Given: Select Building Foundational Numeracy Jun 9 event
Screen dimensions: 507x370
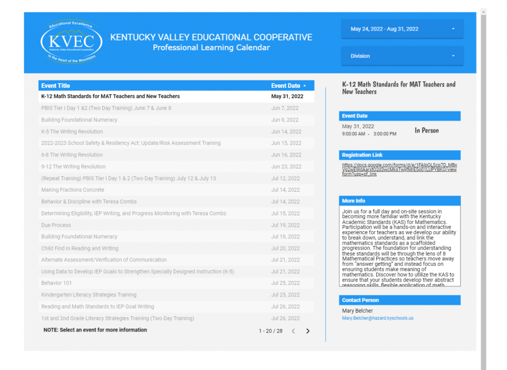Looking at the screenshot, I should coord(176,120).
